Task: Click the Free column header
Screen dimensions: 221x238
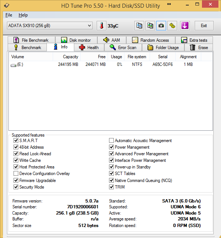Action: coord(94,57)
